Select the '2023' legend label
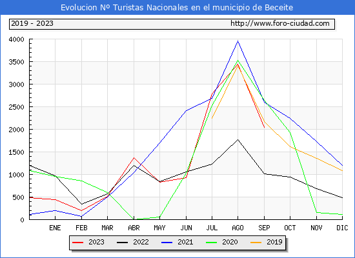This screenshot has height=258, width=355. [96, 242]
